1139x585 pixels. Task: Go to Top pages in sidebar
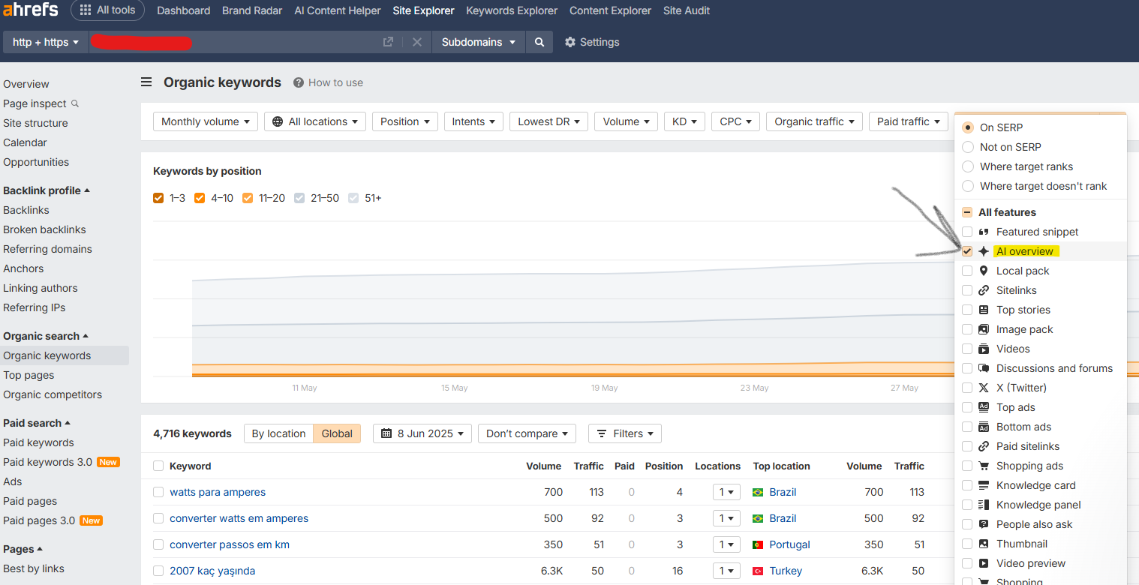pyautogui.click(x=29, y=375)
